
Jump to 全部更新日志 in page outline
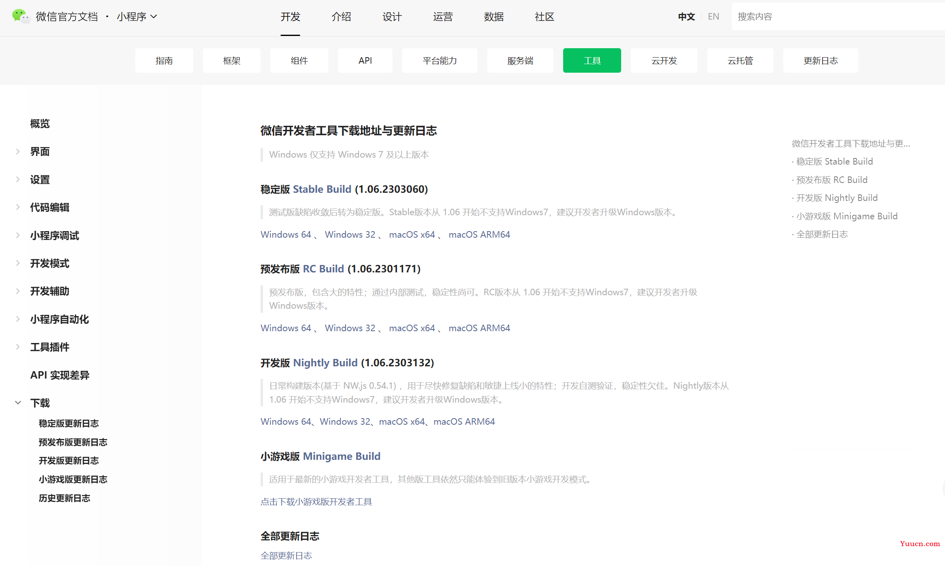[x=822, y=234]
